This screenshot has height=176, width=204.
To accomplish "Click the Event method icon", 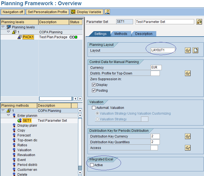I will pos(14,160).
